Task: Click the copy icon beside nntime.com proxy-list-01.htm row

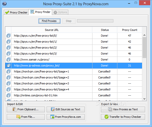Action: tap(8, 95)
